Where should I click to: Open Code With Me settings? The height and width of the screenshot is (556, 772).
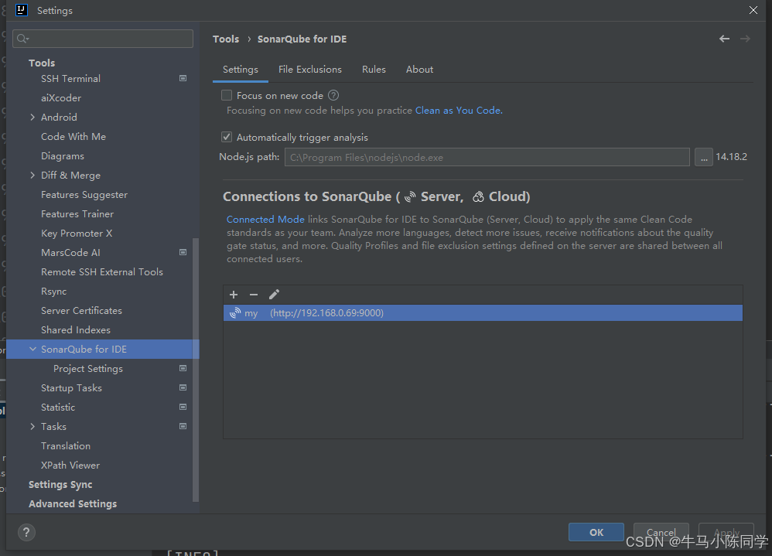click(x=73, y=136)
